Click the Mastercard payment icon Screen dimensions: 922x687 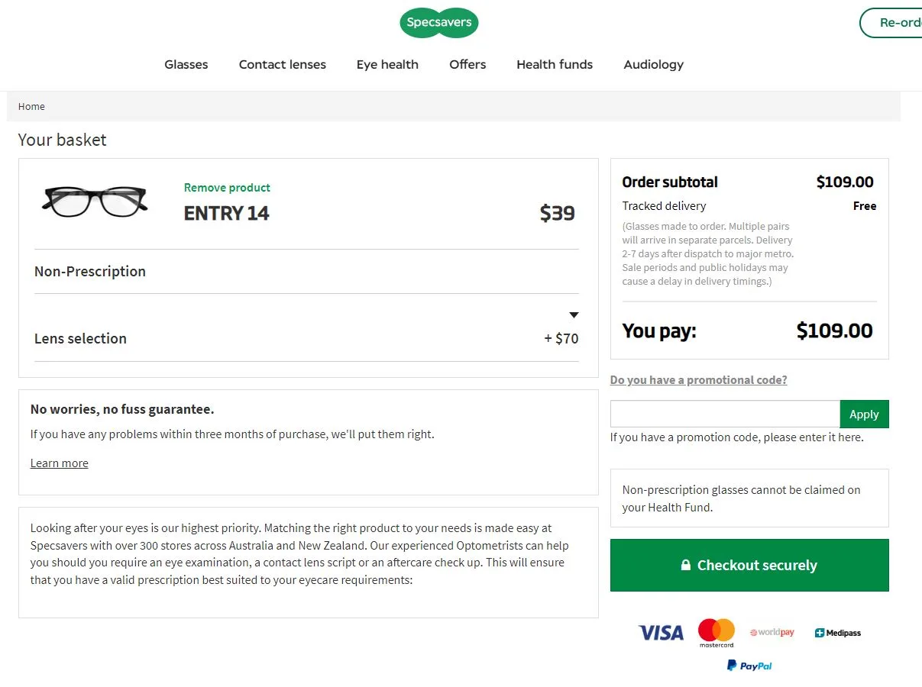click(x=716, y=632)
